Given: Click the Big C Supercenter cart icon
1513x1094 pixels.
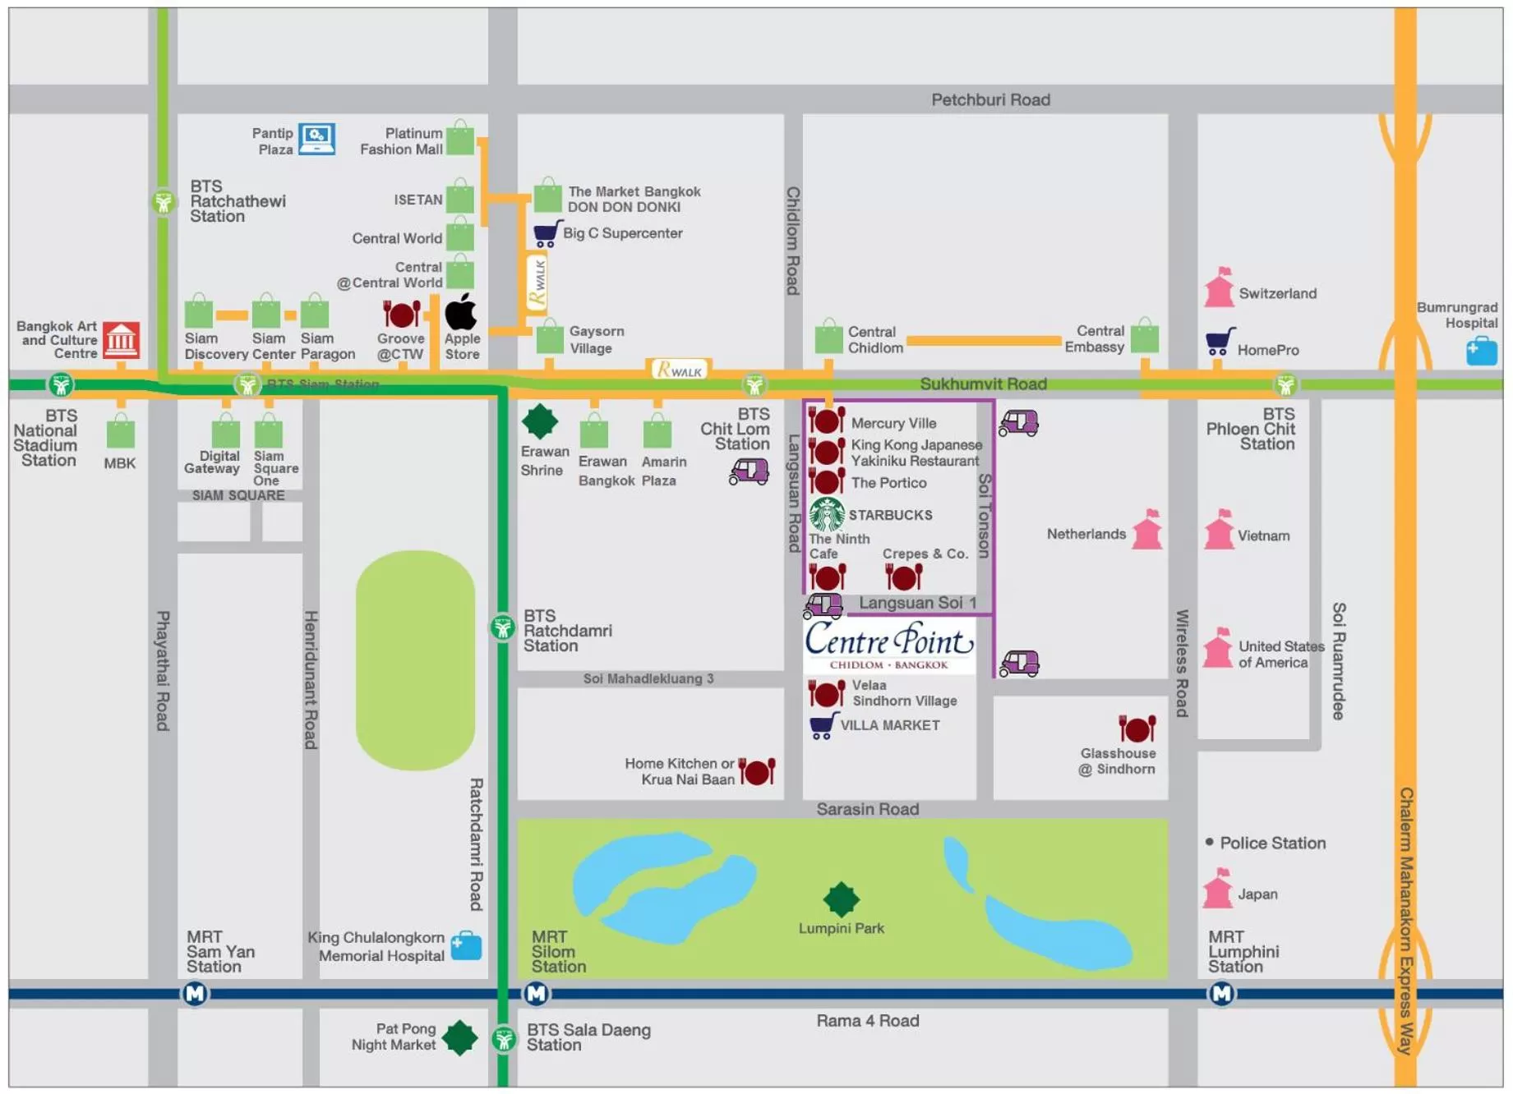Looking at the screenshot, I should (x=547, y=233).
